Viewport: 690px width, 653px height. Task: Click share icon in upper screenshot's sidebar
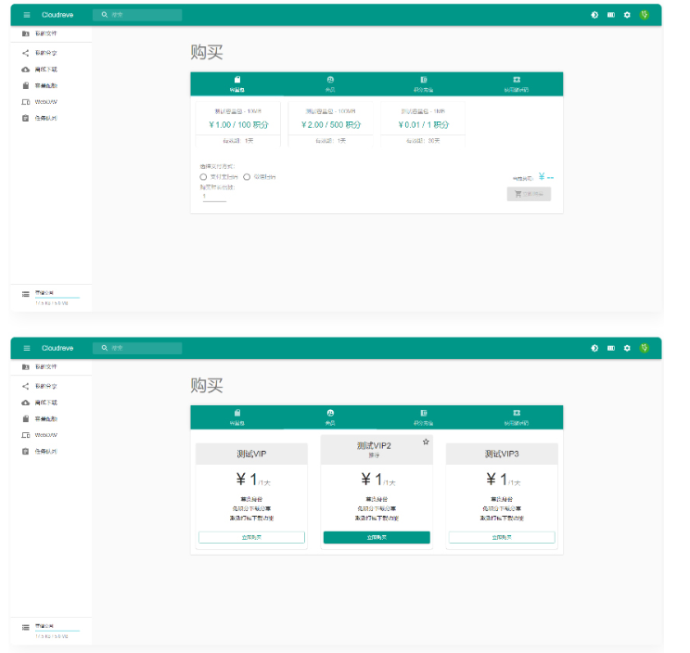click(25, 53)
